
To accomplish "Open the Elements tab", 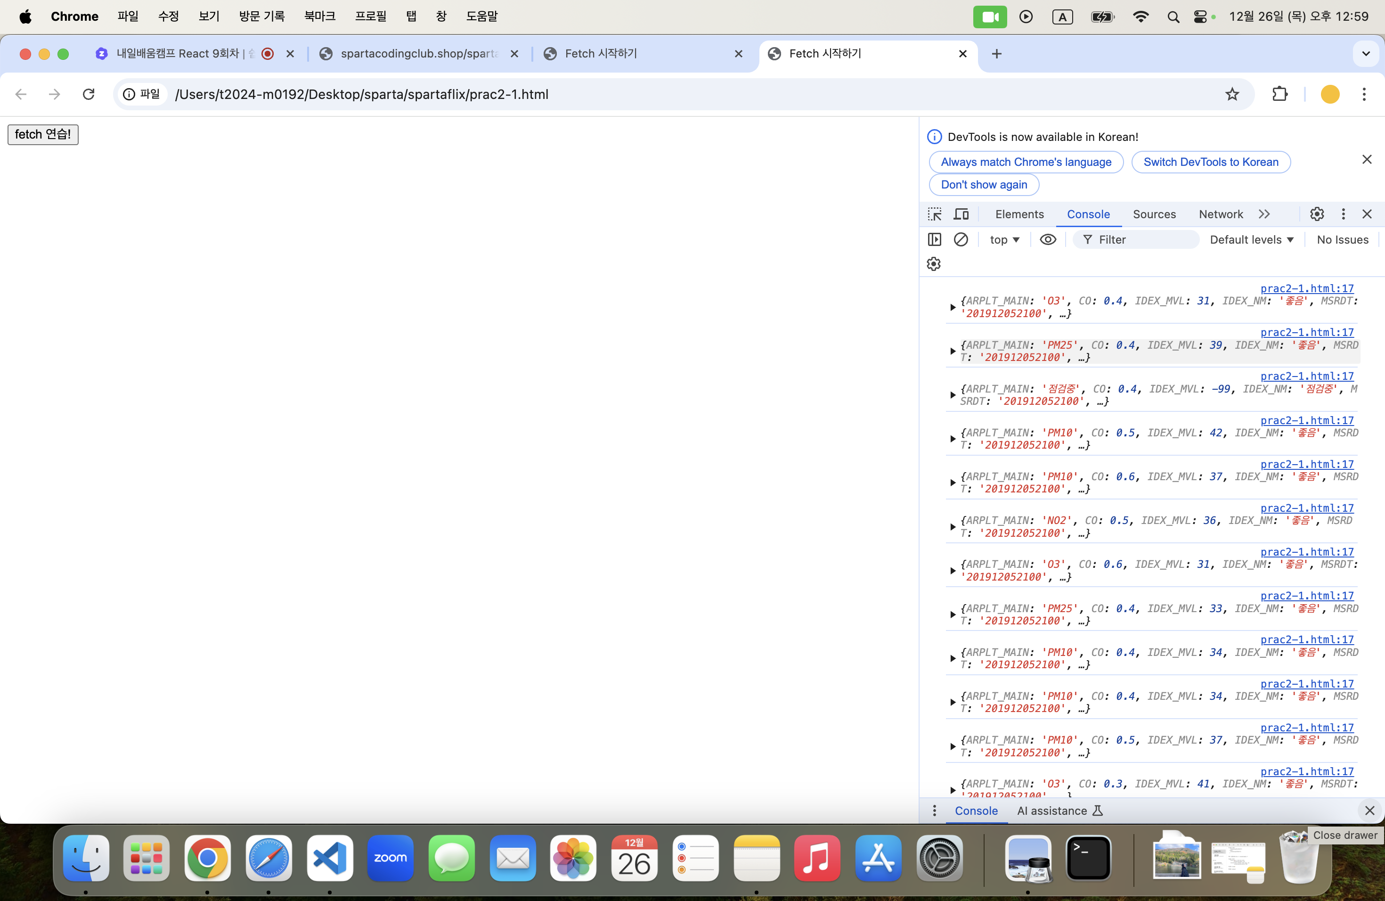I will (1019, 214).
